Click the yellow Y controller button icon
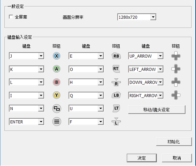 pos(57,95)
